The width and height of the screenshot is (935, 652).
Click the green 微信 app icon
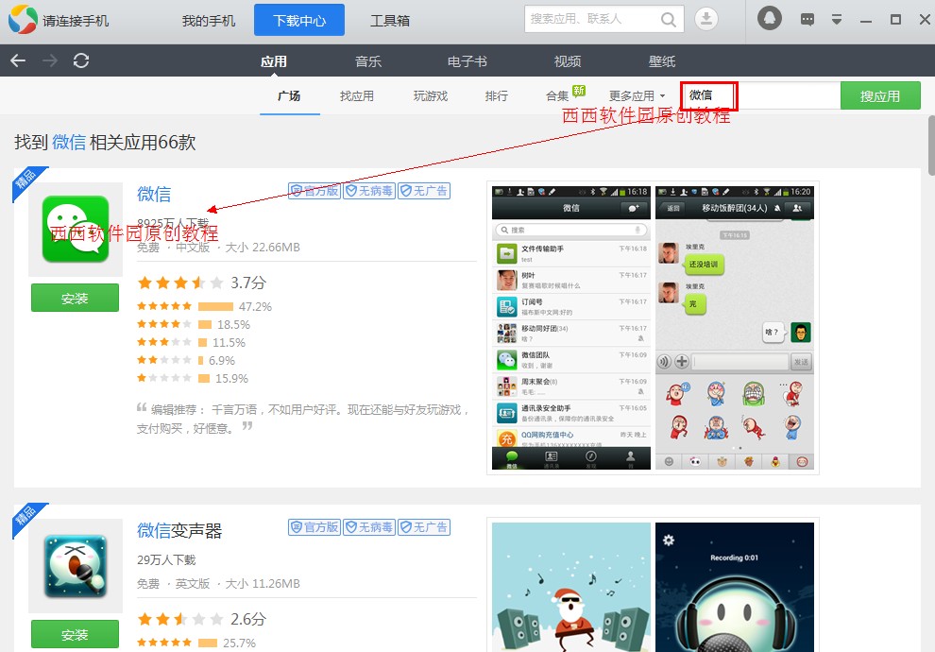point(76,229)
